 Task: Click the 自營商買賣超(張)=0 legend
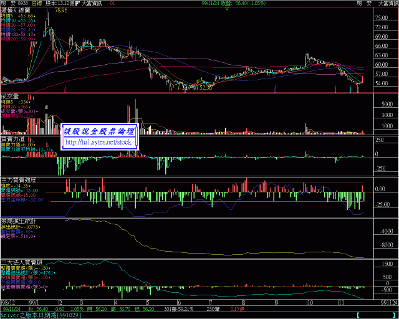point(24,287)
